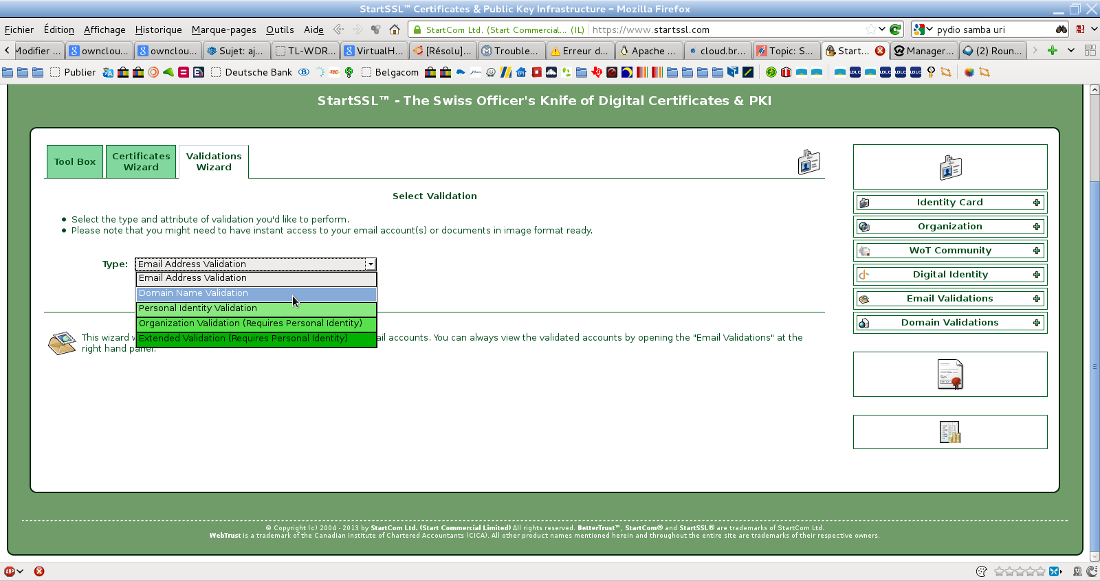Click the WoT Community panel icon

[864, 251]
